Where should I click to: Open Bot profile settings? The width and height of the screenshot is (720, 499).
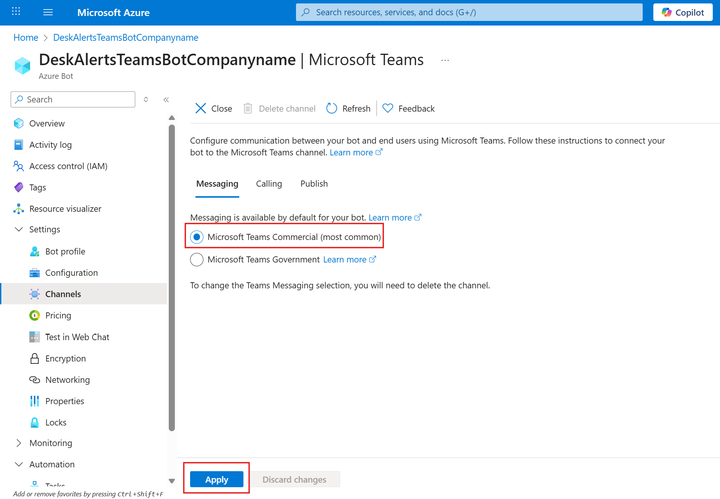[x=65, y=251]
